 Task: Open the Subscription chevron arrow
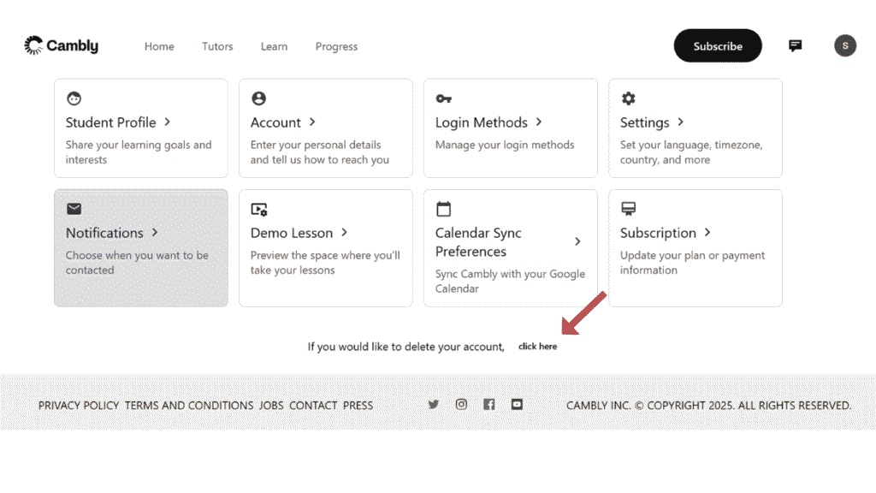(707, 233)
